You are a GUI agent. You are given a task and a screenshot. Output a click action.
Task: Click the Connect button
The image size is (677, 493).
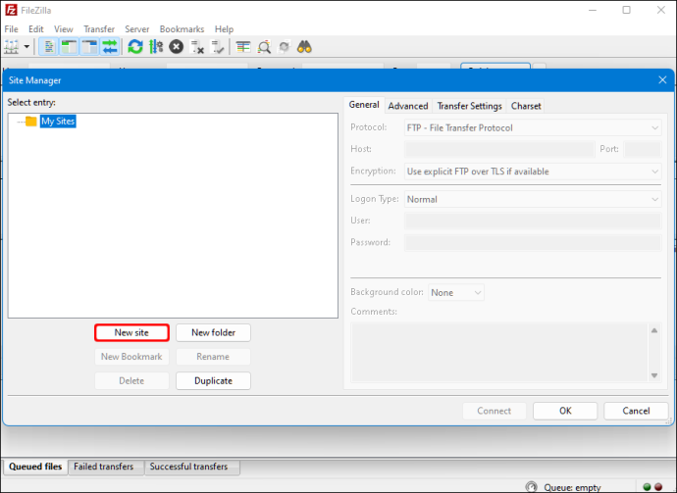495,411
